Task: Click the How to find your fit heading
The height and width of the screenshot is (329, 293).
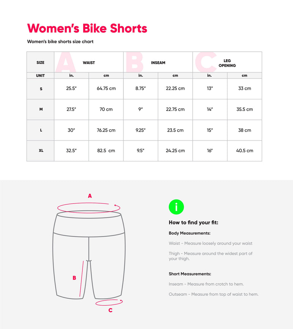Action: (193, 222)
